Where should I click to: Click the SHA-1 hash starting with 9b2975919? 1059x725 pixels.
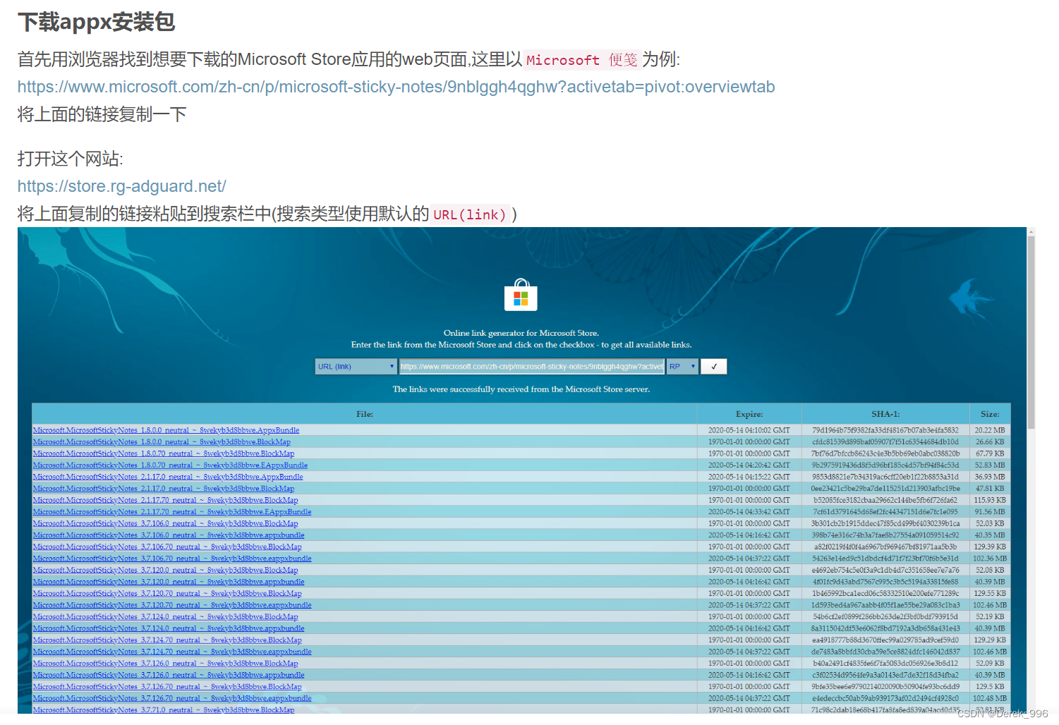[885, 465]
